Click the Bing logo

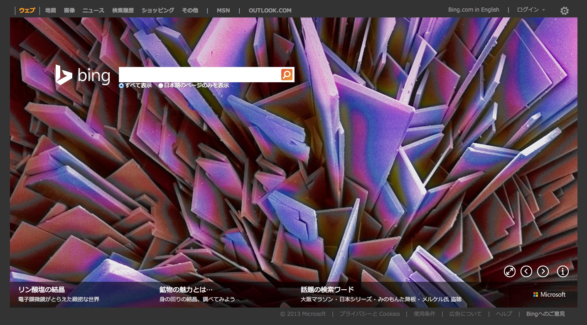point(83,75)
